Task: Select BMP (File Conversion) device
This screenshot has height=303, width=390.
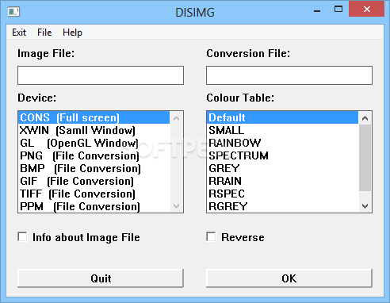Action: [x=94, y=168]
